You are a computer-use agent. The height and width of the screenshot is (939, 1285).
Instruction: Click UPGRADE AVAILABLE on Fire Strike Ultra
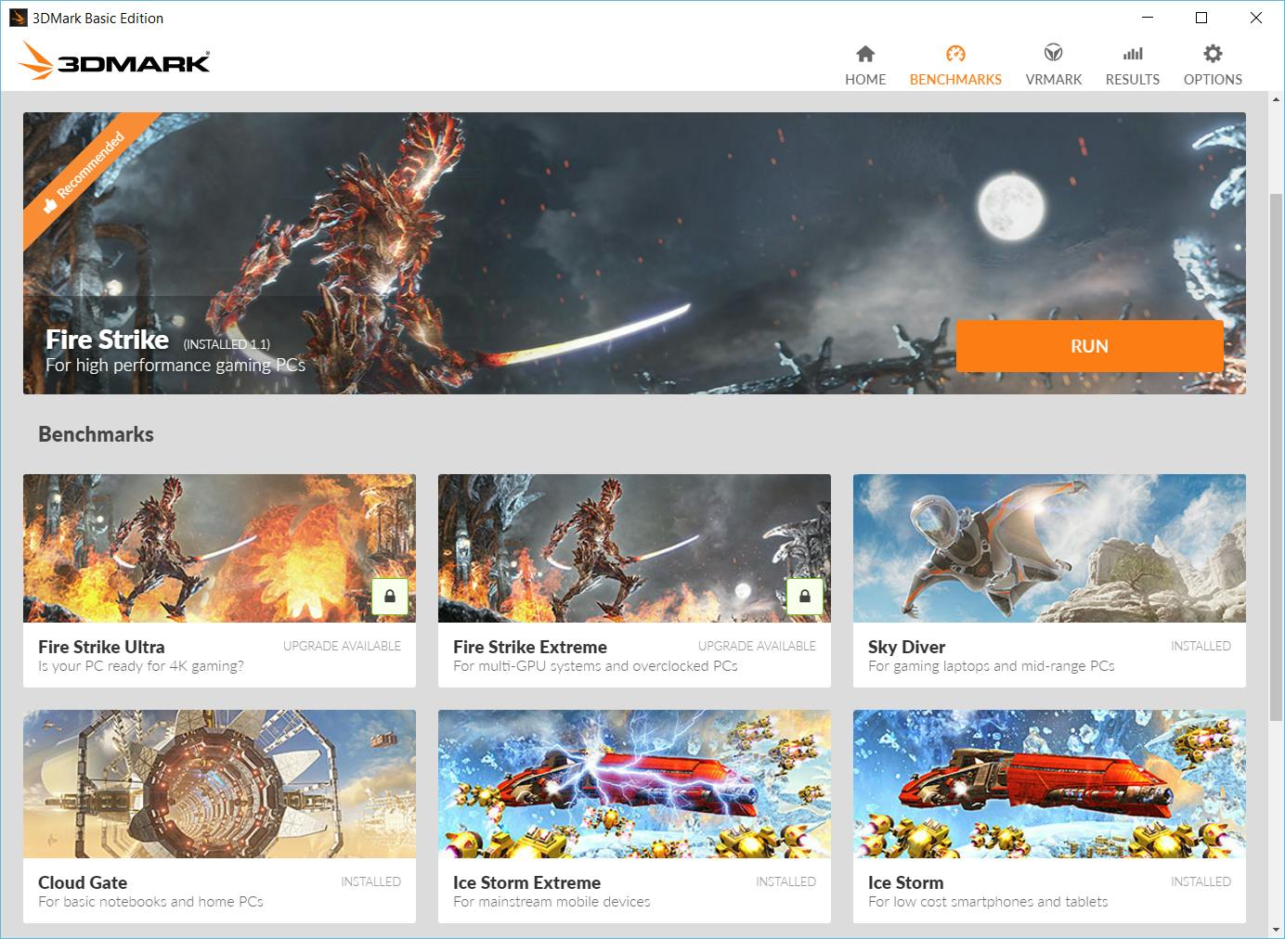[x=342, y=646]
